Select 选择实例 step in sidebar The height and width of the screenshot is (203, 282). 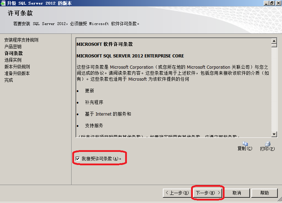pyautogui.click(x=13, y=60)
